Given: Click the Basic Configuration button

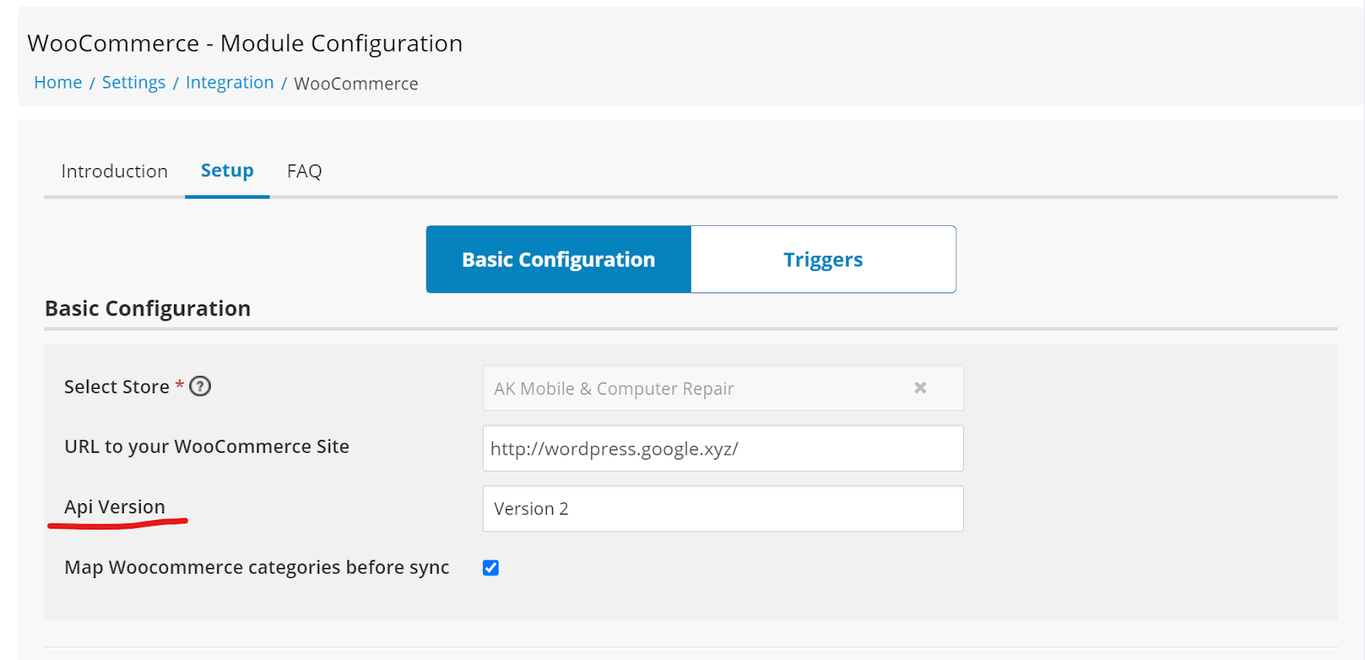Looking at the screenshot, I should coord(559,259).
